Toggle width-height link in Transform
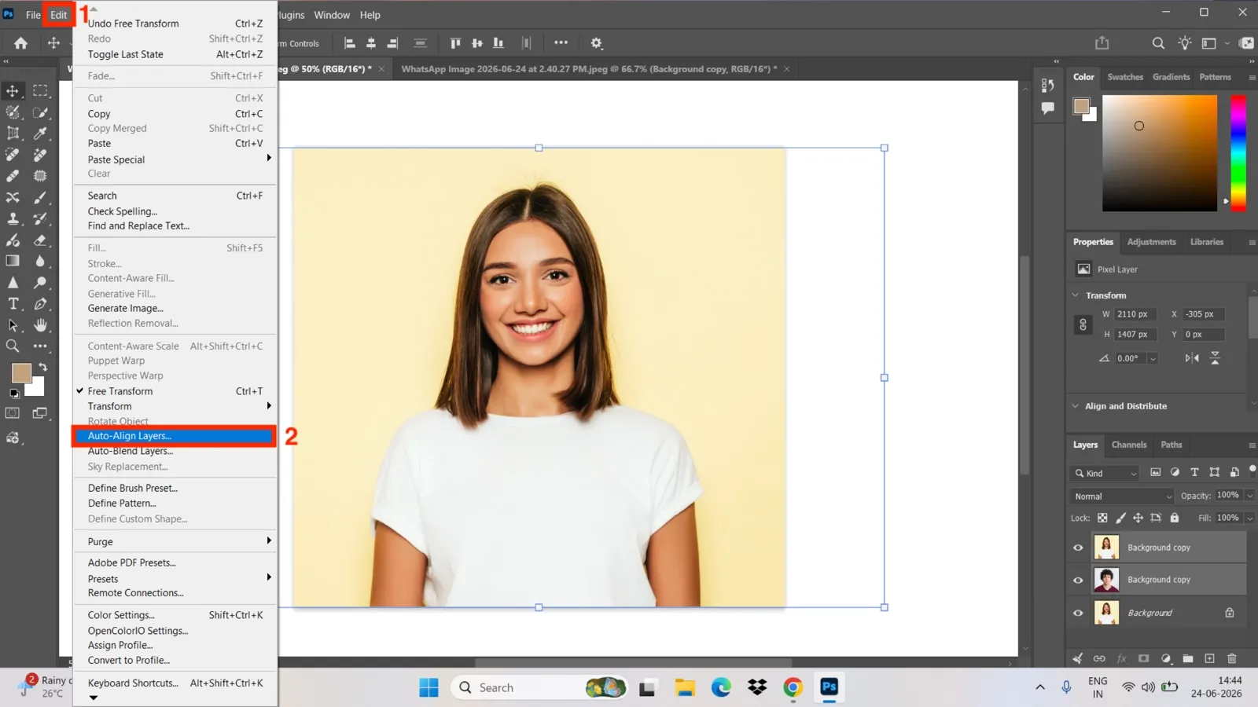 pos(1083,324)
